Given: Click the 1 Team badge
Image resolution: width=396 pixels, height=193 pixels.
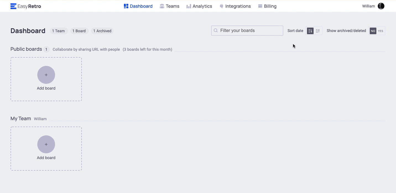Looking at the screenshot, I should point(58,31).
